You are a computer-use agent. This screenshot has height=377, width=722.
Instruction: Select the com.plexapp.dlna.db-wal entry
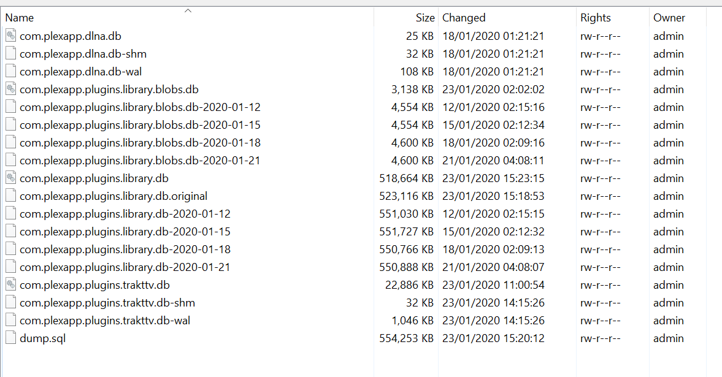(x=80, y=72)
